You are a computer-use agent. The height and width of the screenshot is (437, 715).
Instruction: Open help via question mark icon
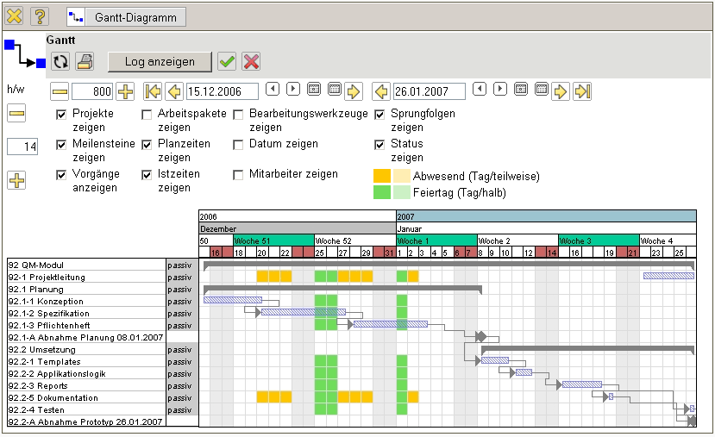40,16
